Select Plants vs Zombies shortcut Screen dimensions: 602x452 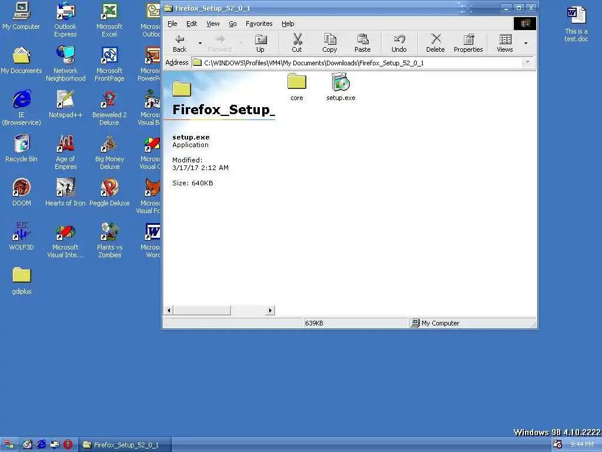pos(110,240)
